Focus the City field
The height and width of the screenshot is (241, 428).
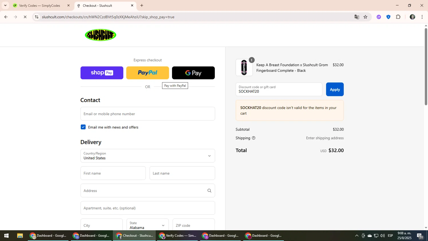(102, 225)
